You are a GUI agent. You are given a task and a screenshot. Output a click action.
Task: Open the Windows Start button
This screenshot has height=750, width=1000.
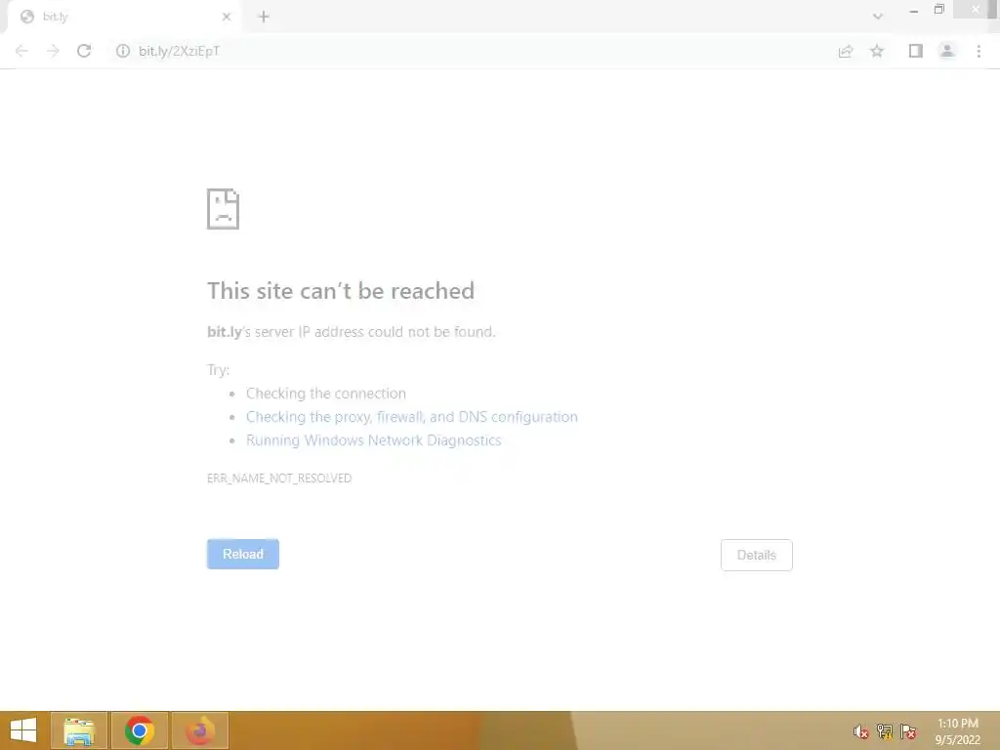(x=23, y=730)
